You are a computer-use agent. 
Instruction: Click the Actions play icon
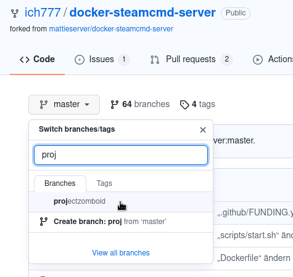[x=258, y=60]
